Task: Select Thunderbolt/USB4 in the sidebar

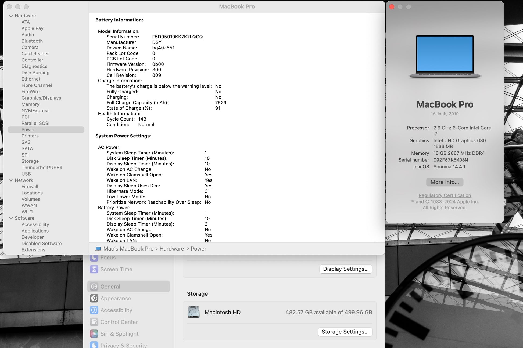Action: tap(42, 168)
